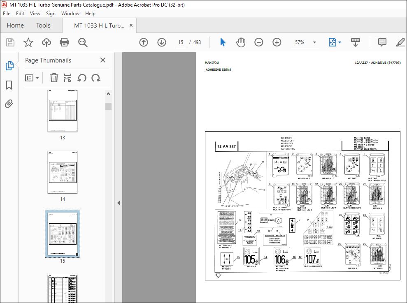Delete selected page with trash icon
407x303 pixels.
coord(54,78)
